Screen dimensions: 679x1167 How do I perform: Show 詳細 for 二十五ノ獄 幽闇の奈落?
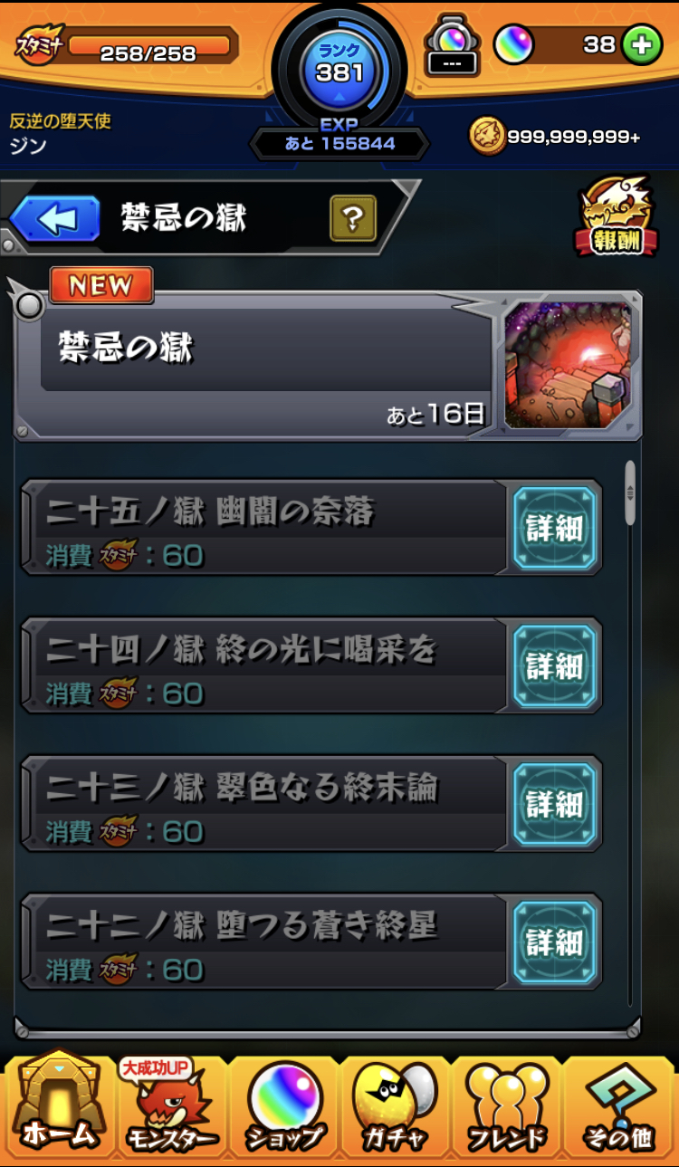click(555, 528)
